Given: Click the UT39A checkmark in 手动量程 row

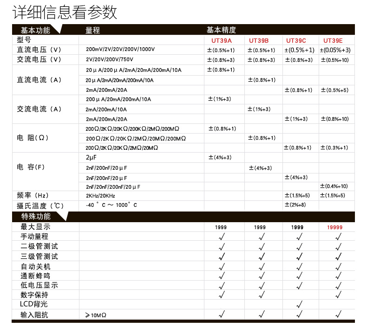Looking at the screenshot, I should pos(222,237).
